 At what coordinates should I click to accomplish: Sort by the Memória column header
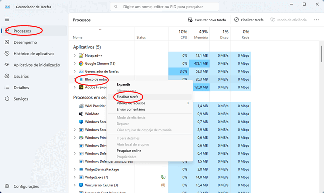199,34
